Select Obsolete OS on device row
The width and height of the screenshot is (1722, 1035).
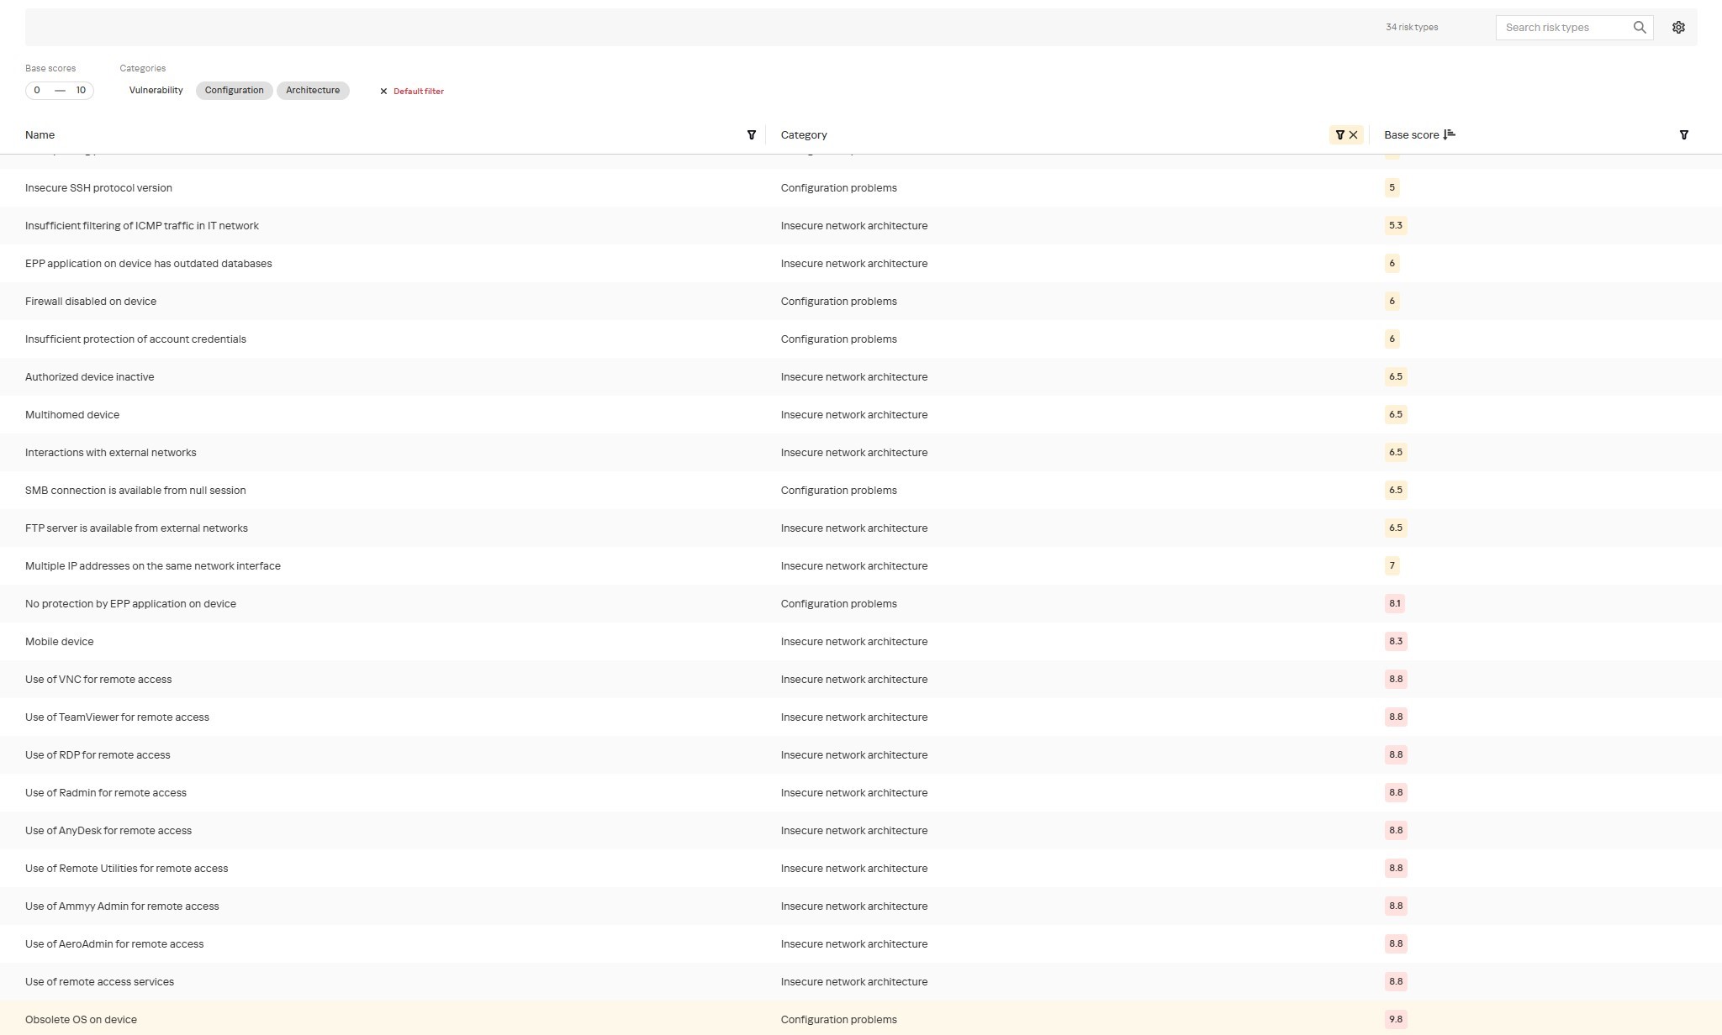(x=81, y=1019)
